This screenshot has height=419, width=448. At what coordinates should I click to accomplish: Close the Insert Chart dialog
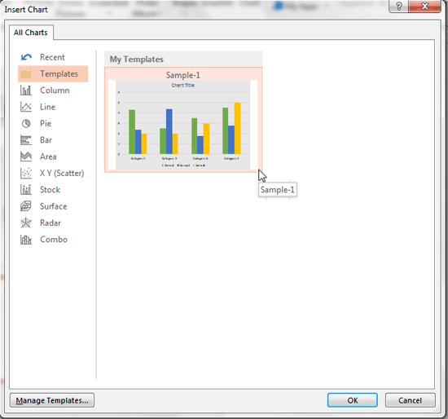(425, 6)
